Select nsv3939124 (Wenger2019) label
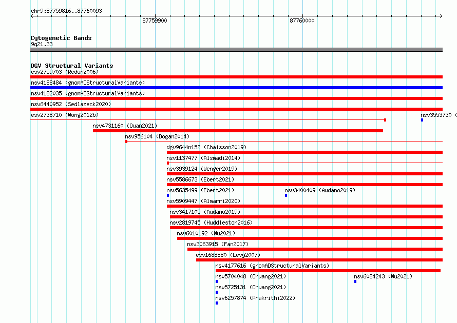The width and height of the screenshot is (457, 323). click(202, 169)
